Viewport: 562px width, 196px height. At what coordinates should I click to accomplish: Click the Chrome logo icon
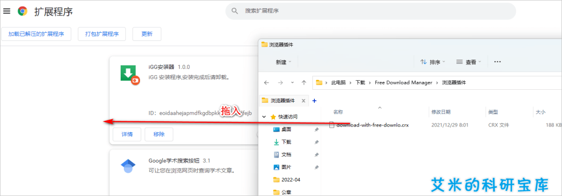[x=22, y=11]
